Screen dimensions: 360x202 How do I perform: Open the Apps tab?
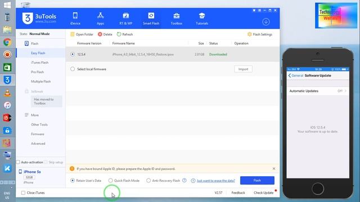[x=100, y=19]
